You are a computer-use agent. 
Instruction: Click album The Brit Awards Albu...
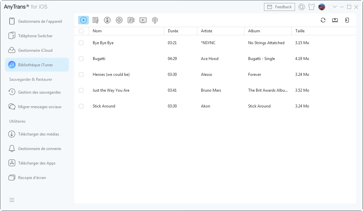268,90
